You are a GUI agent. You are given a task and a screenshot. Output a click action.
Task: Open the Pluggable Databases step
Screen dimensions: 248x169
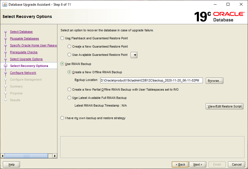coord(24,38)
